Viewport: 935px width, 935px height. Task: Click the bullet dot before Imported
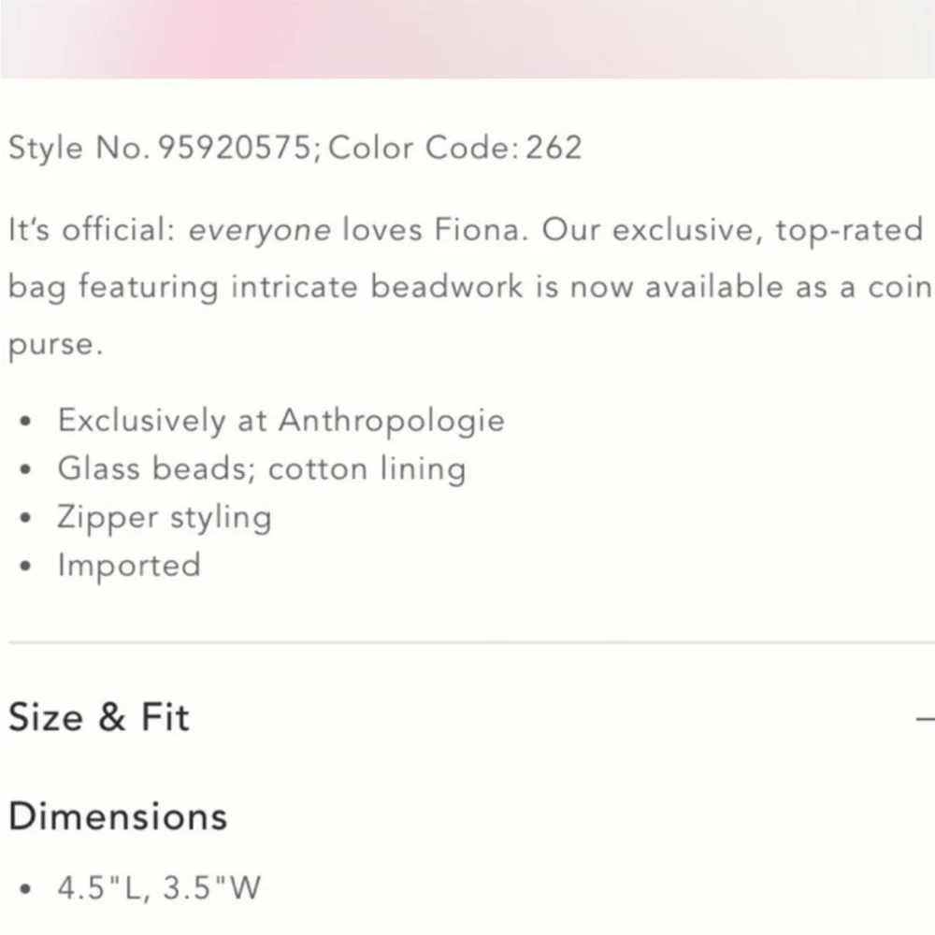click(x=25, y=567)
